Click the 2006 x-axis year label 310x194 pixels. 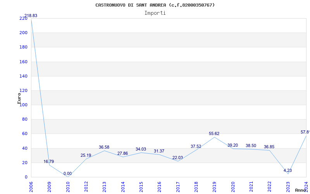(x=31, y=187)
